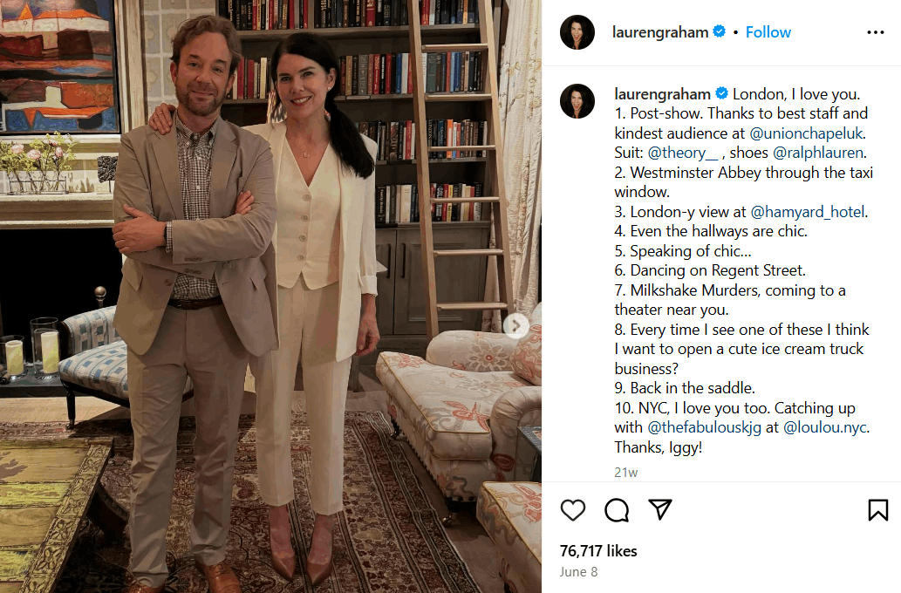The height and width of the screenshot is (593, 901).
Task: Open the profile avatar beside the caption
Action: [x=577, y=101]
